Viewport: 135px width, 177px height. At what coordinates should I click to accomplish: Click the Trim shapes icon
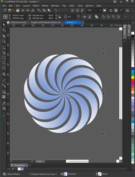click(108, 17)
